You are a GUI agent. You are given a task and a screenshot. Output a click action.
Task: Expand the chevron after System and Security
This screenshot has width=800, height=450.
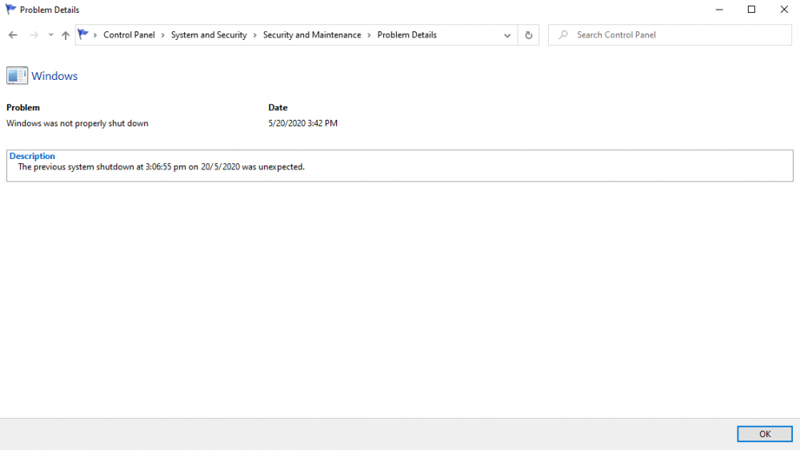coord(255,35)
